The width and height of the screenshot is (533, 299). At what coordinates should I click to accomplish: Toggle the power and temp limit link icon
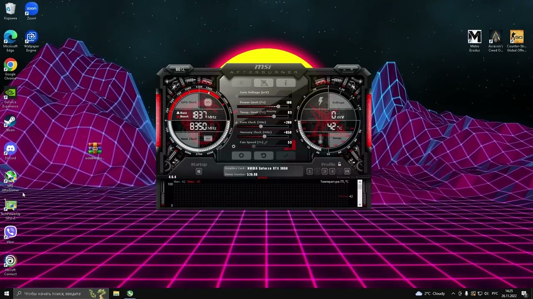pos(236,112)
